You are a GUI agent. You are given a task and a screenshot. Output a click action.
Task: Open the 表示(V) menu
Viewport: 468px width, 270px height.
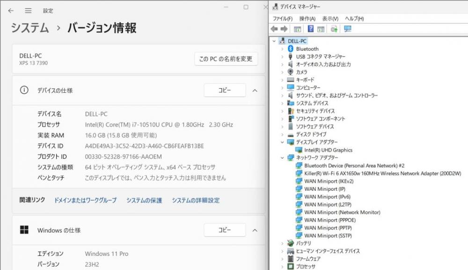tap(330, 19)
